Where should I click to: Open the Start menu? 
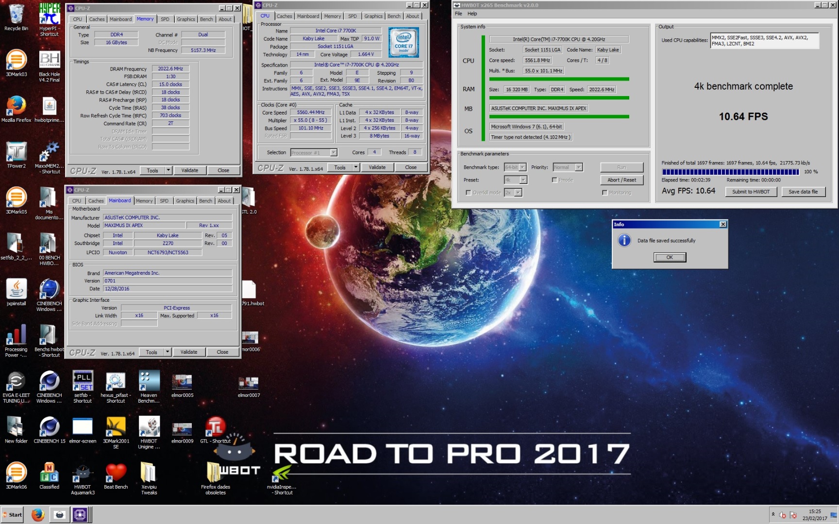coord(13,515)
